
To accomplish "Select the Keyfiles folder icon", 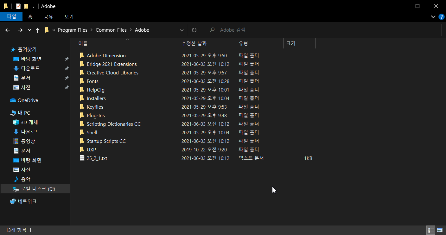I will (82, 107).
